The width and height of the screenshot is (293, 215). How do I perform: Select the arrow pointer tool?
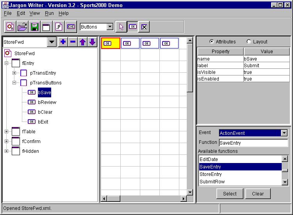(121, 27)
